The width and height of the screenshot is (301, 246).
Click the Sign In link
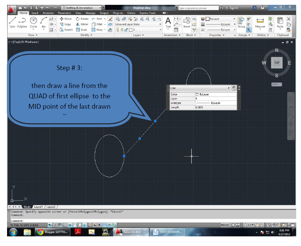tap(234, 7)
